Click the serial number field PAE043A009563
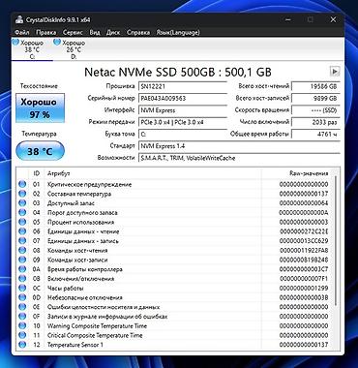The image size is (358, 368). 183,99
